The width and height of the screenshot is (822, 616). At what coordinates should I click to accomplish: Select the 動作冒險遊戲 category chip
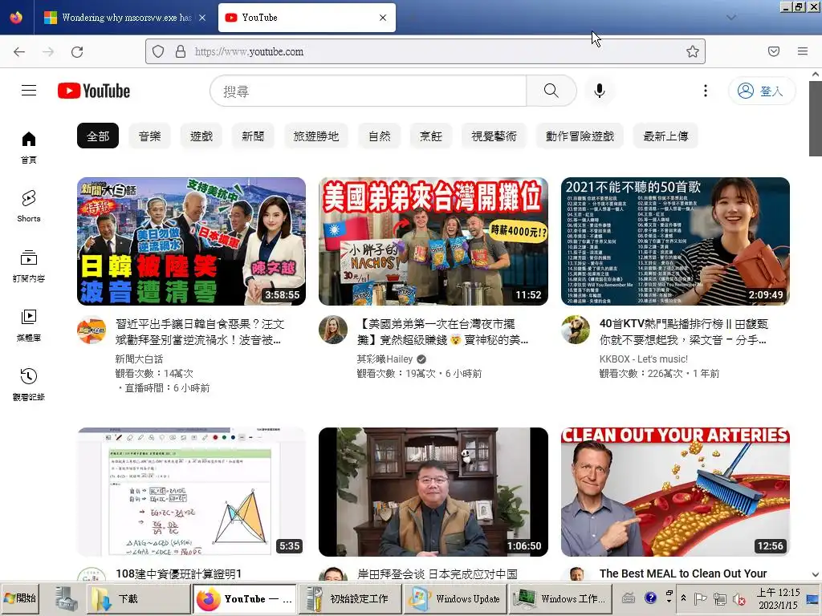(580, 136)
